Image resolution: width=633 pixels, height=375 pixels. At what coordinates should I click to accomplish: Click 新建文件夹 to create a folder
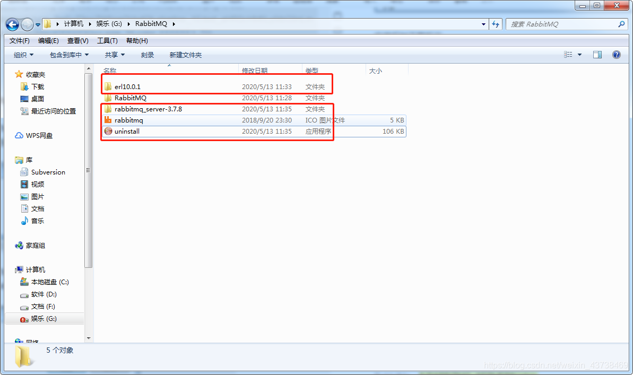(x=185, y=55)
